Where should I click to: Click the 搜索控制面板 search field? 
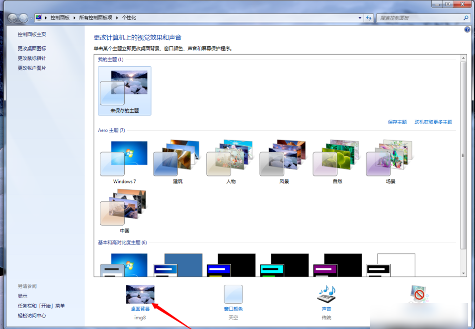click(419, 18)
